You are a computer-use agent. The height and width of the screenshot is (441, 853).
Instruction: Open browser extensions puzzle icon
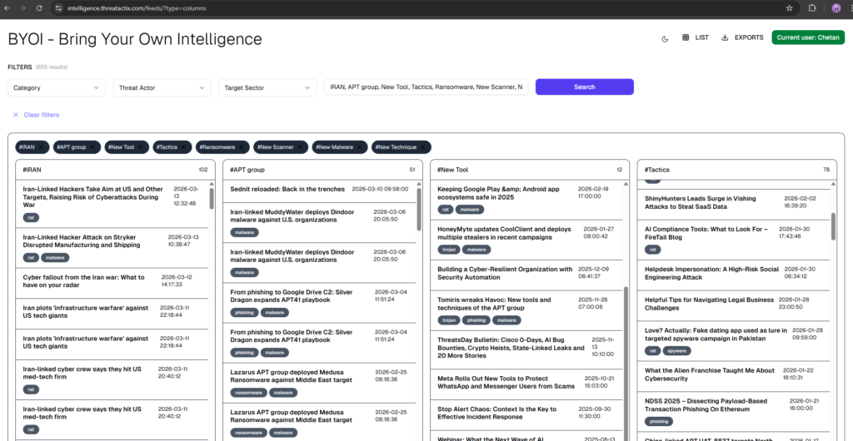pyautogui.click(x=812, y=8)
